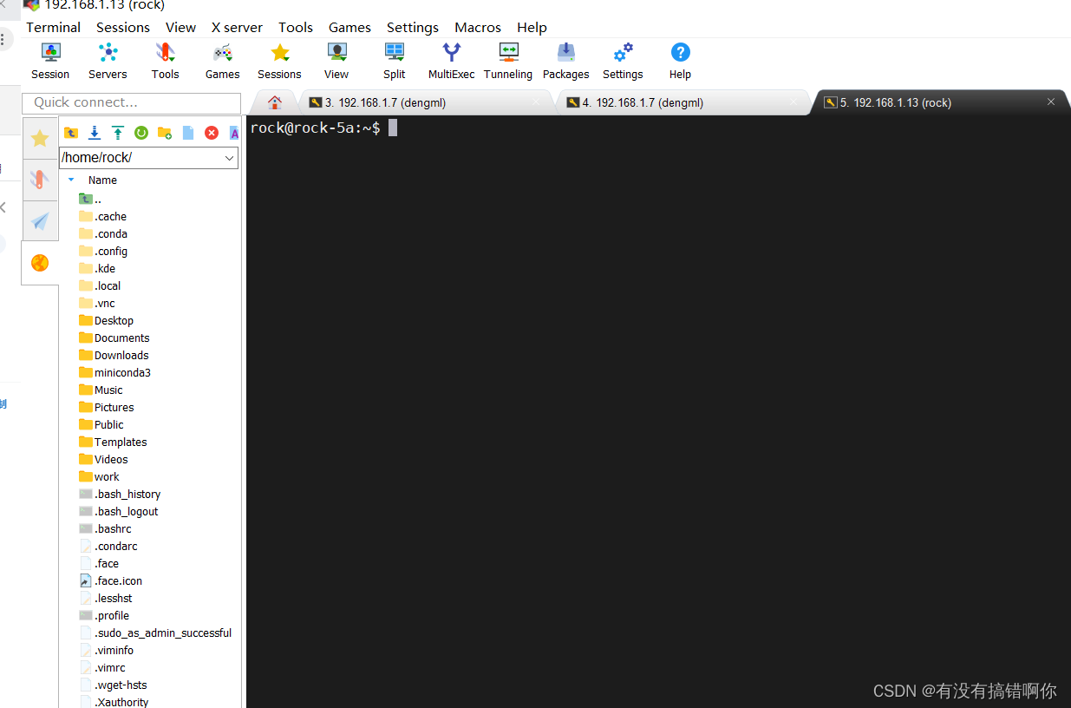Open the SFTP globe sidebar tab

[40, 263]
